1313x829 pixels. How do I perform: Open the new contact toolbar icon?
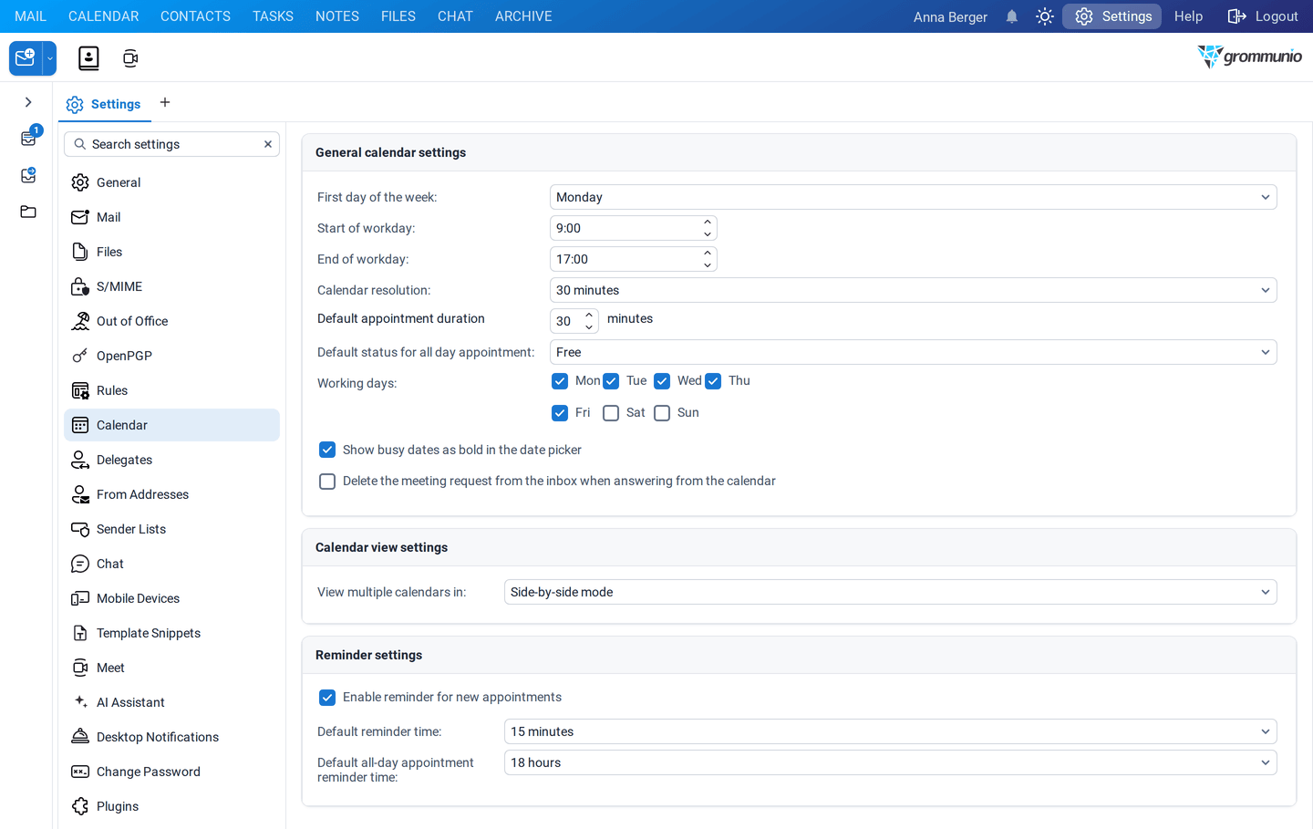coord(88,58)
